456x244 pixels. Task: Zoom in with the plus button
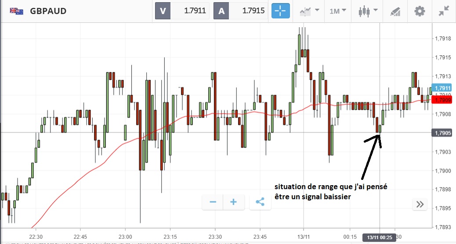tap(234, 202)
